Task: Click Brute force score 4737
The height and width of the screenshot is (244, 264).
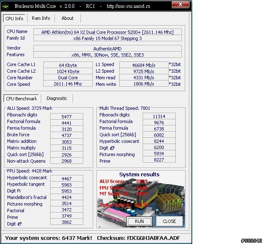Action: tap(66, 135)
